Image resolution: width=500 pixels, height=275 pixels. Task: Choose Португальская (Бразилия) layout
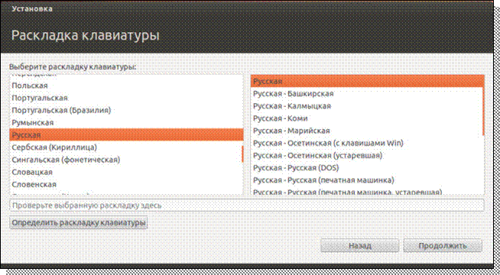126,110
